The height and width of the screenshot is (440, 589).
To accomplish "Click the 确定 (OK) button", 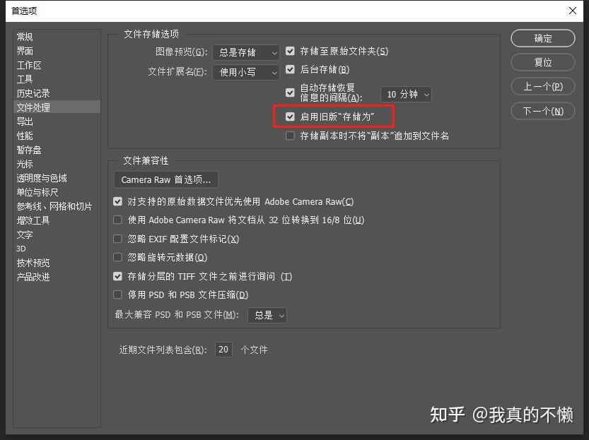I will point(542,38).
